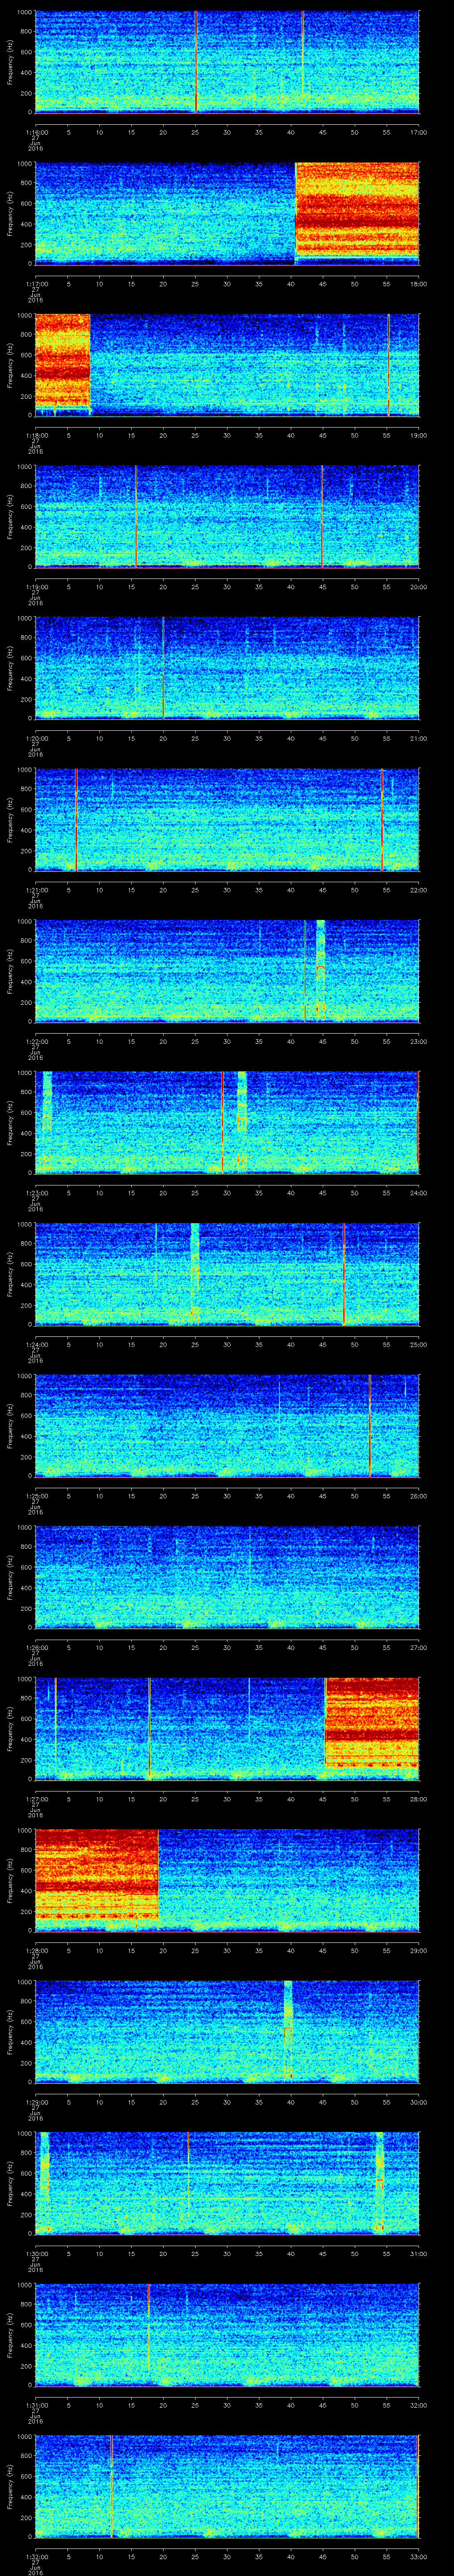This screenshot has width=454, height=2576.
Task: Click Frequency (Hz) axis label of 1:26 spectrogram
Action: 11,1577
